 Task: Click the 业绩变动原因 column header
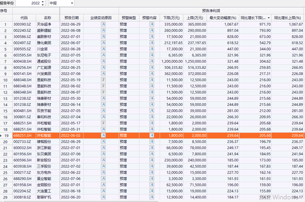101,18
